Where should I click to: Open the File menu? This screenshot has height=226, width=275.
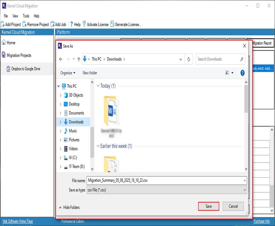pos(6,16)
